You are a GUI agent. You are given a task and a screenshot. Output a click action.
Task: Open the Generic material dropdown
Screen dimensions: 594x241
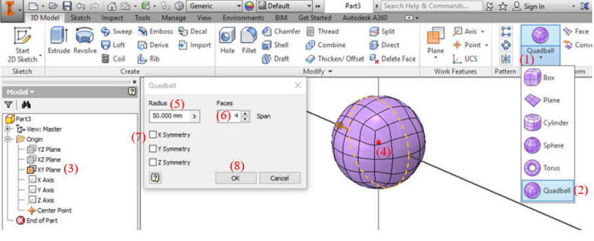tap(238, 6)
